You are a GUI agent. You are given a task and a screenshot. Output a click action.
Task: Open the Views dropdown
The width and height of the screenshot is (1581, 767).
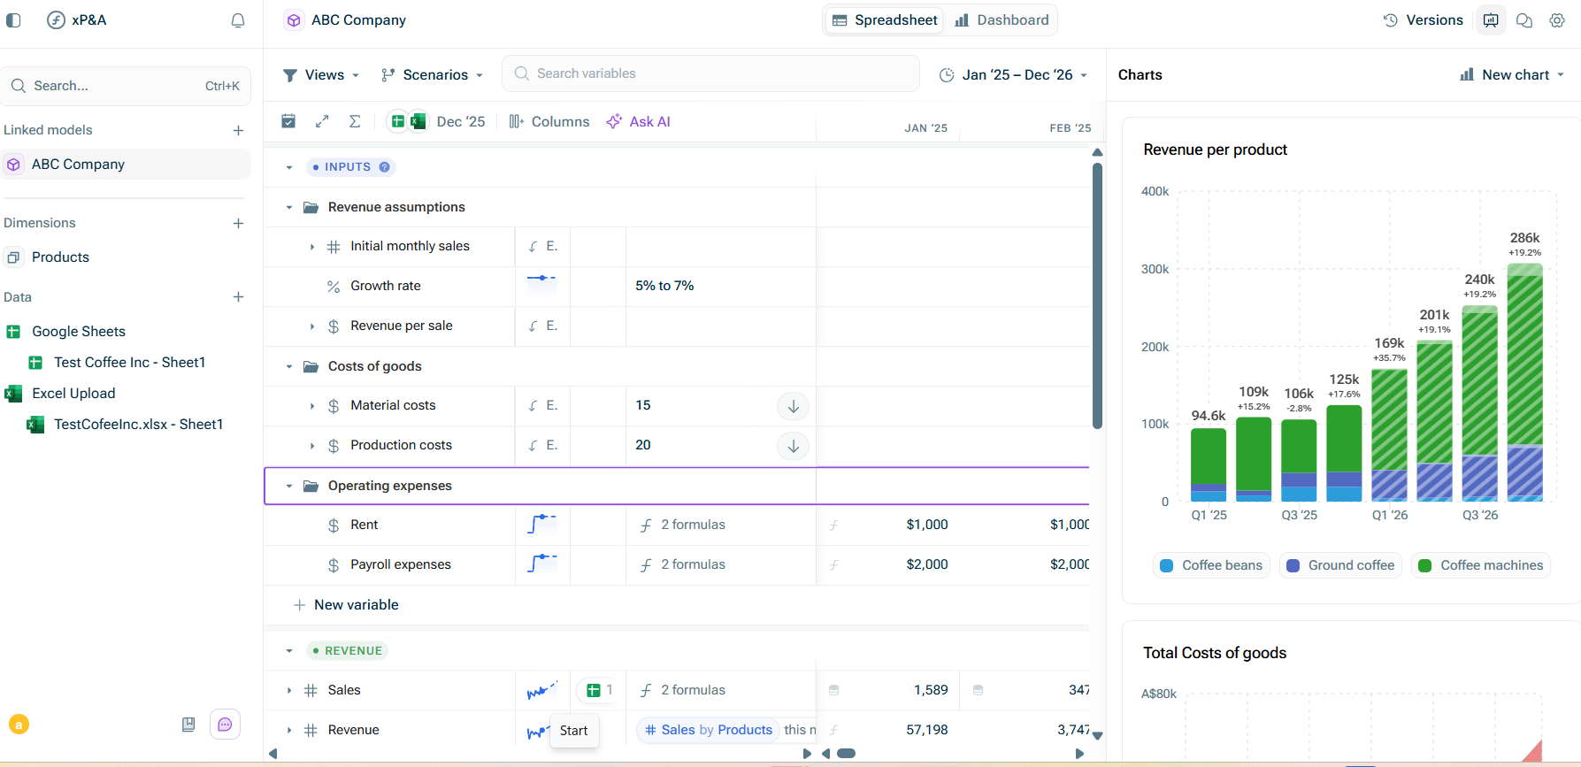321,75
